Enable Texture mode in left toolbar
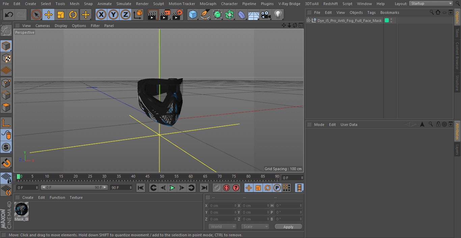The width and height of the screenshot is (461, 238). point(6,58)
